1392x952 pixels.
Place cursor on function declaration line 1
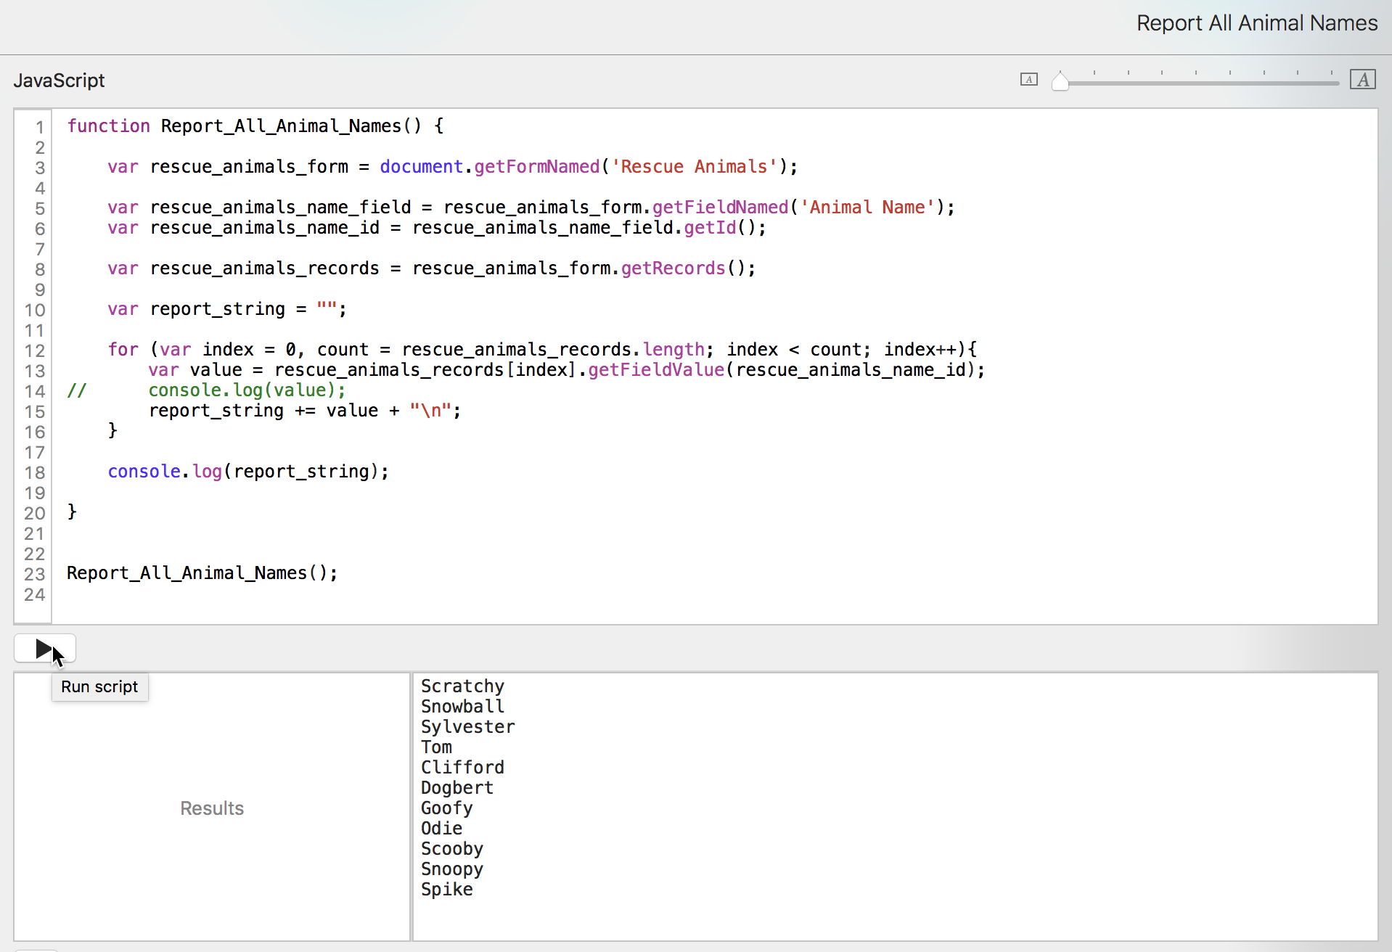pyautogui.click(x=254, y=126)
